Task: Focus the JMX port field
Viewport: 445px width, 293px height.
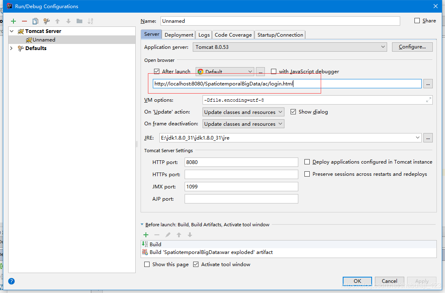Action: (x=241, y=186)
